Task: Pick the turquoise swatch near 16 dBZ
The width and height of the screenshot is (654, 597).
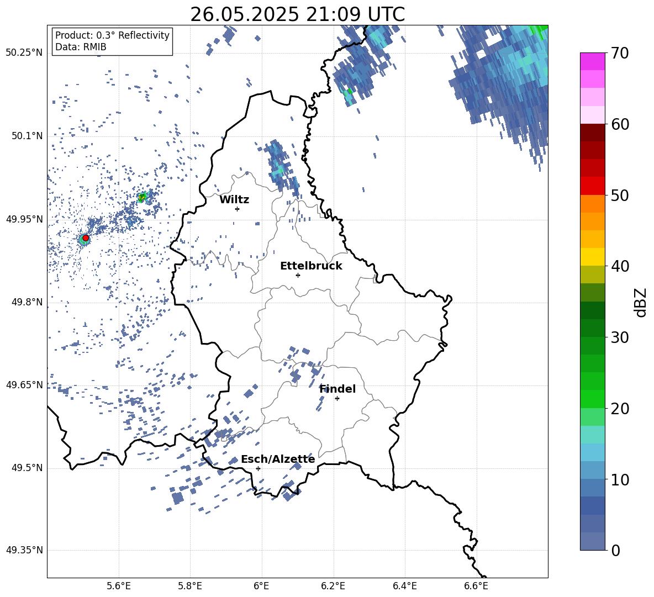Action: click(x=593, y=435)
